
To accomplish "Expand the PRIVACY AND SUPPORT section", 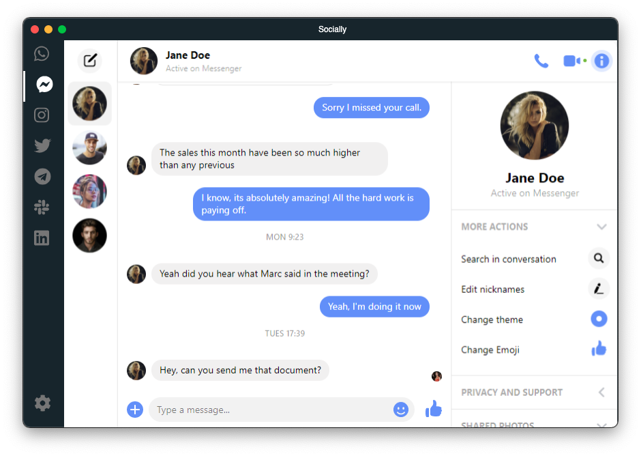I will click(534, 393).
